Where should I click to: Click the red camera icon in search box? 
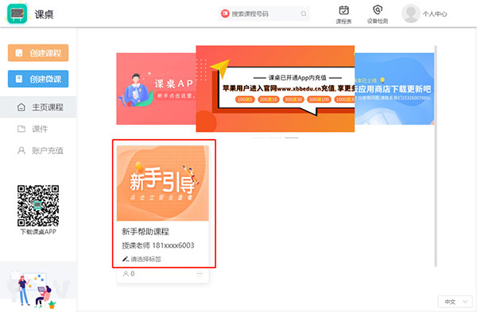(x=225, y=13)
